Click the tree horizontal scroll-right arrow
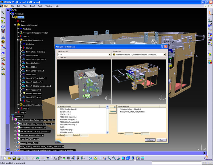This screenshot has height=165, width=213. (205, 153)
